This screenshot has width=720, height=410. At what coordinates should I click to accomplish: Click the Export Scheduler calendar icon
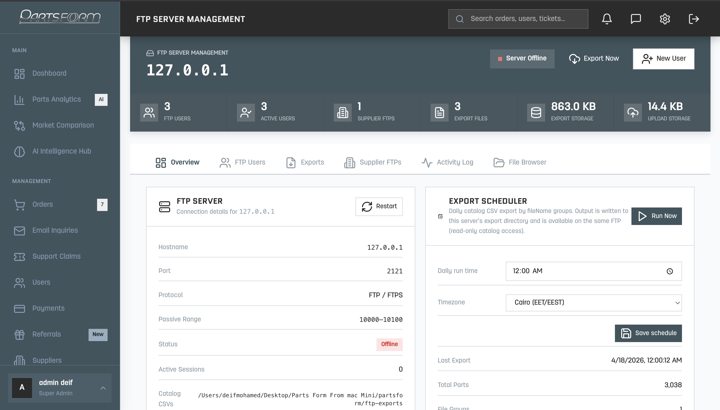440,216
